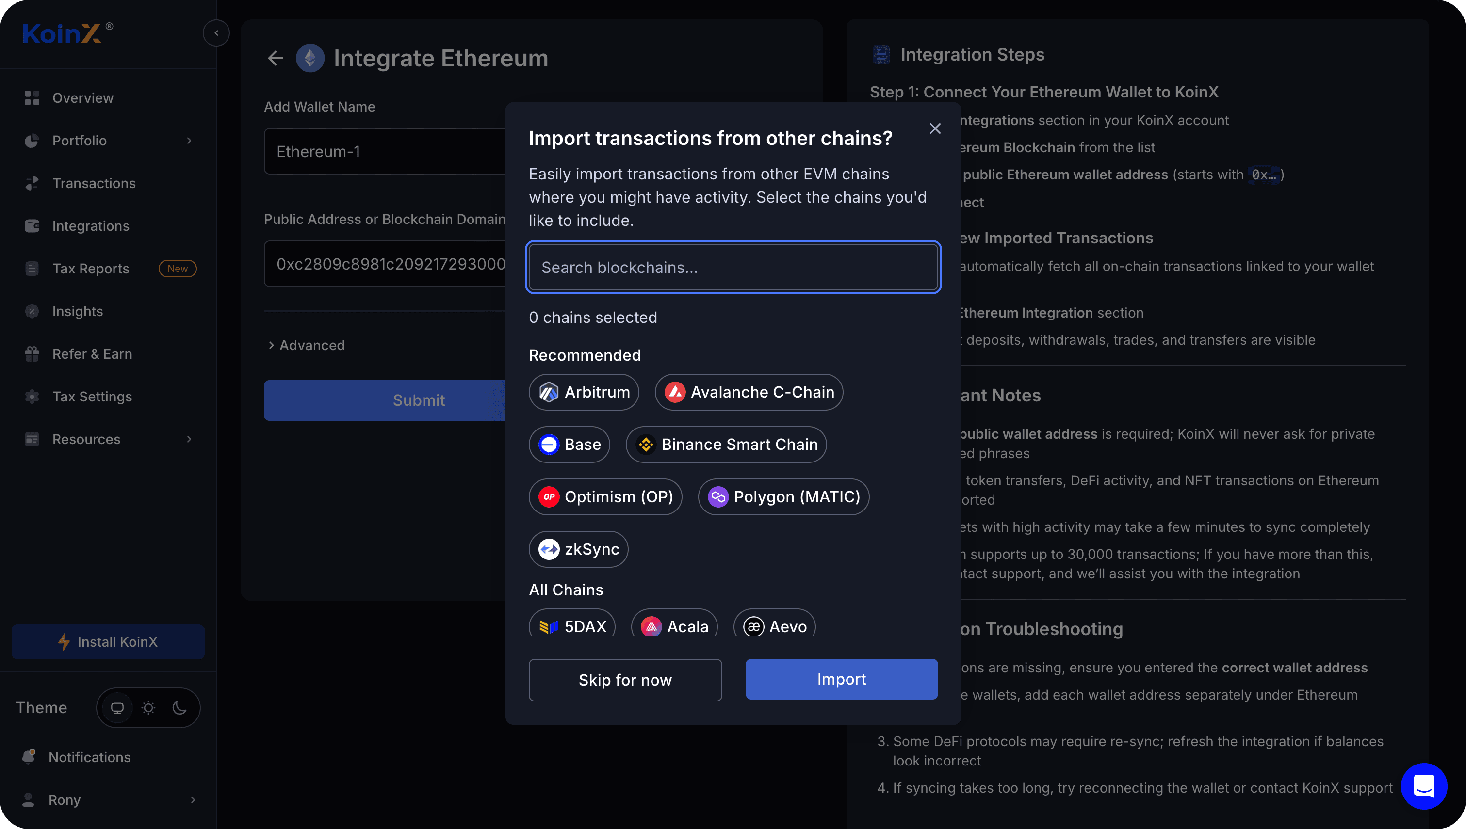Open the Integrations panel
1466x829 pixels.
[x=91, y=225]
